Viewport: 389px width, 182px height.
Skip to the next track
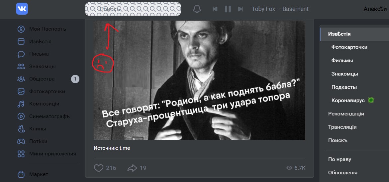point(240,9)
